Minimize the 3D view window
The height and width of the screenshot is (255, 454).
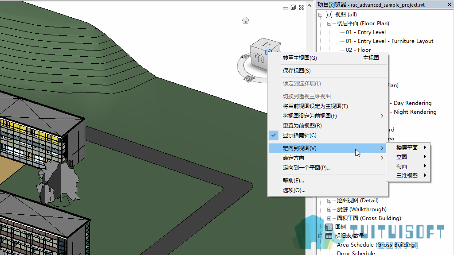coord(286,8)
